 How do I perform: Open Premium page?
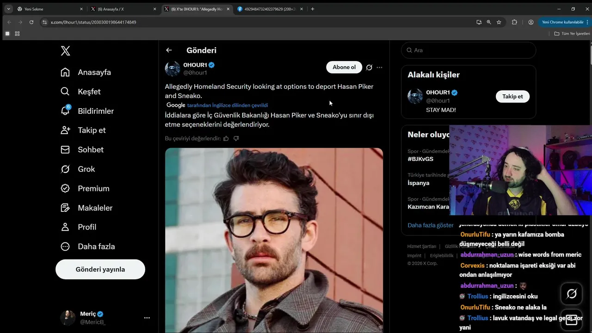click(85, 188)
